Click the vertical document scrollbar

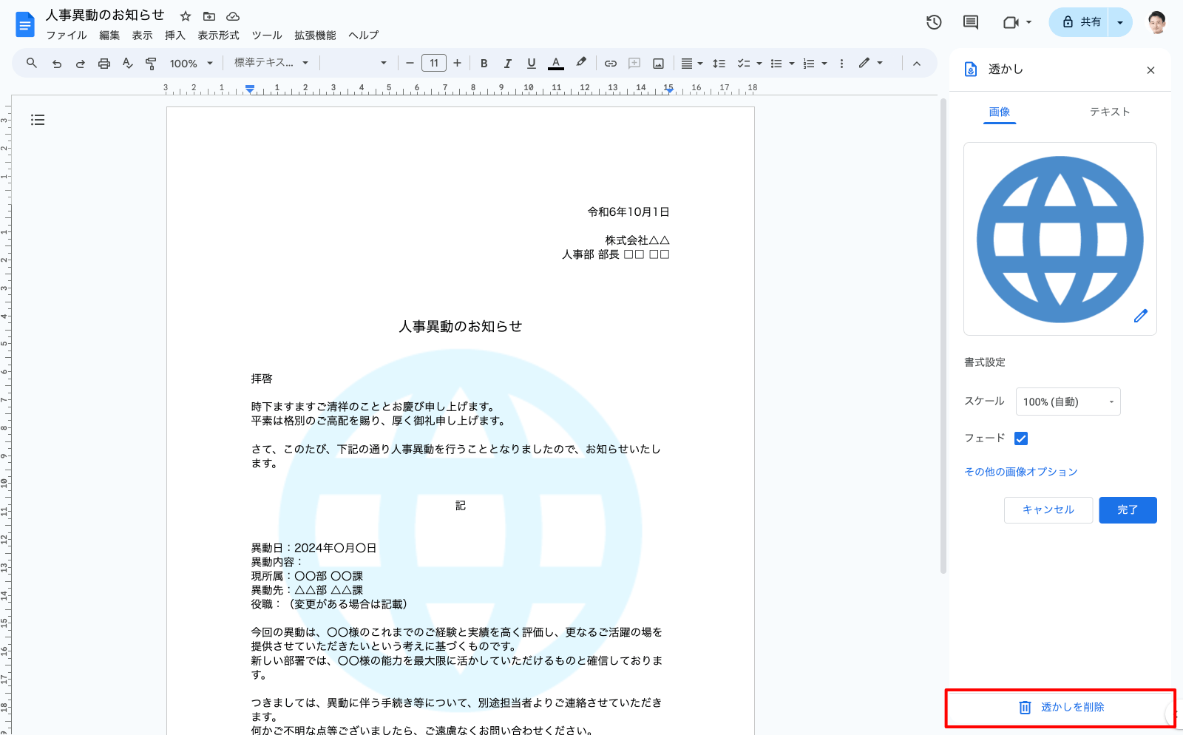pos(943,336)
